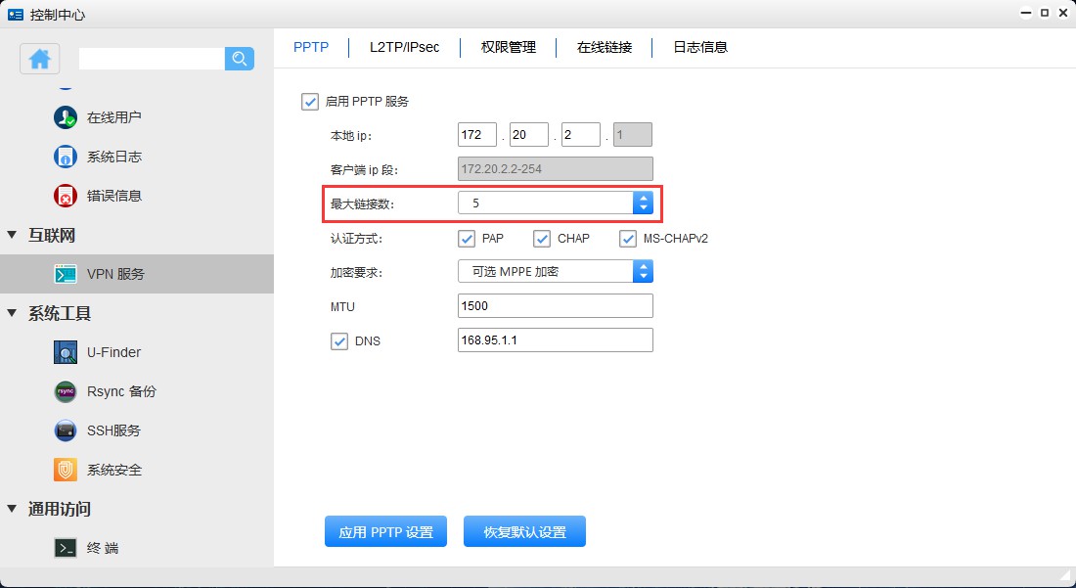Click the 应用 PPTP 设置 button
The height and width of the screenshot is (588, 1076).
(x=385, y=531)
